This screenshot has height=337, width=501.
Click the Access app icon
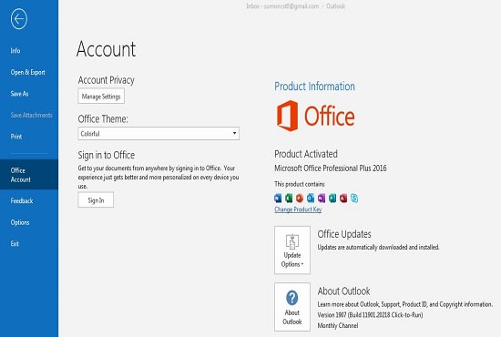pos(343,199)
